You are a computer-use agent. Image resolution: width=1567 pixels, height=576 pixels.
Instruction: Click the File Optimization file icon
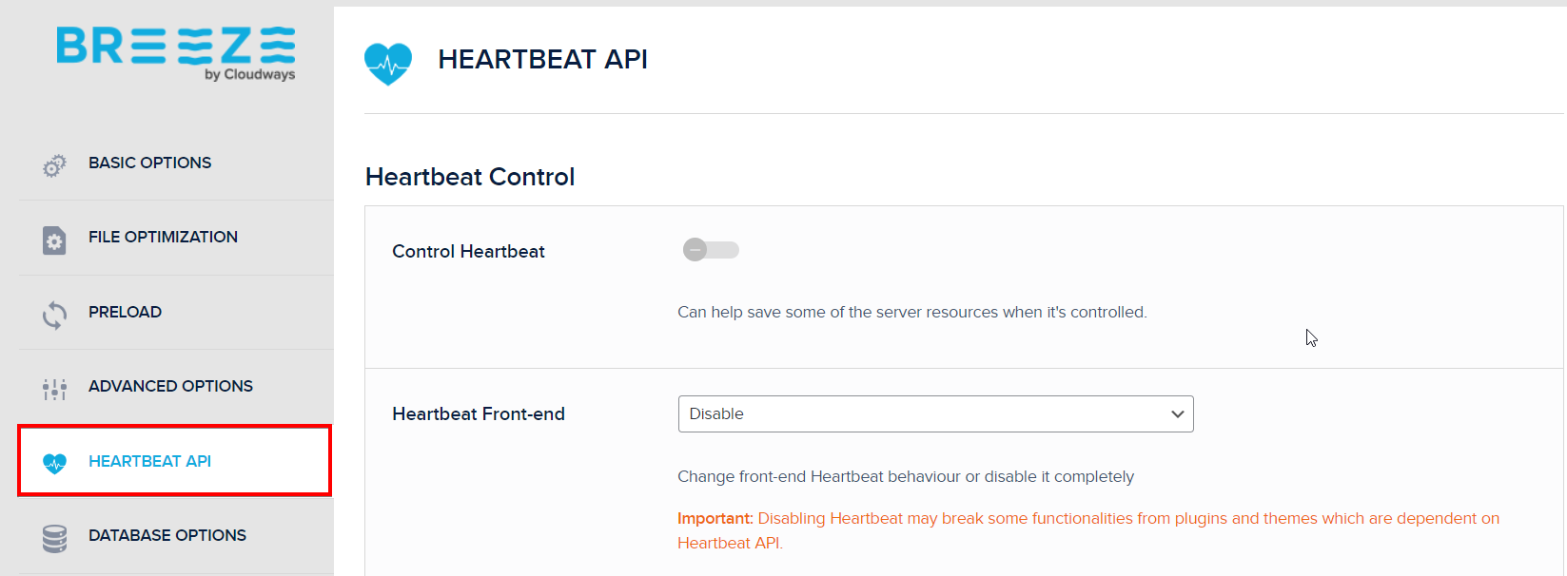[54, 240]
